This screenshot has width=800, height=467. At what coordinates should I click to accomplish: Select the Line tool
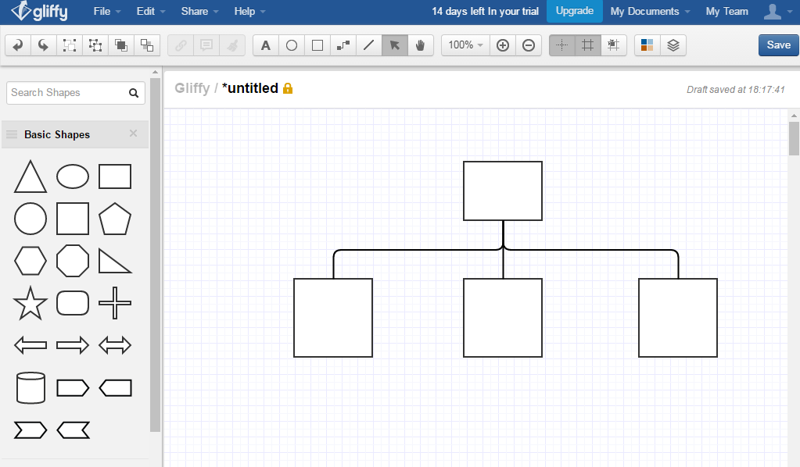[x=369, y=45]
